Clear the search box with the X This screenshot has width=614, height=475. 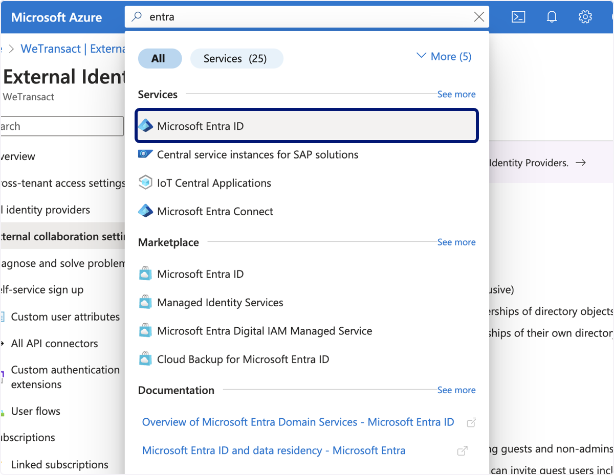pyautogui.click(x=479, y=17)
